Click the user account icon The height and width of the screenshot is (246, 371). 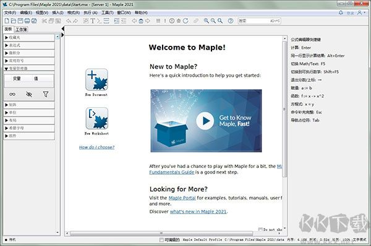[360, 12]
